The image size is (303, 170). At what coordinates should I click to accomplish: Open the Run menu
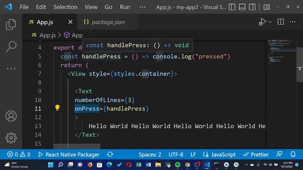(125, 7)
